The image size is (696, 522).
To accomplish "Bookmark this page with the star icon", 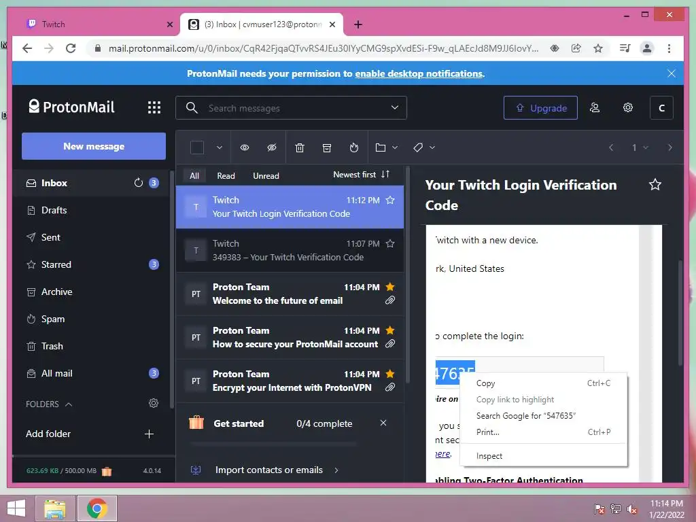I will [x=598, y=48].
